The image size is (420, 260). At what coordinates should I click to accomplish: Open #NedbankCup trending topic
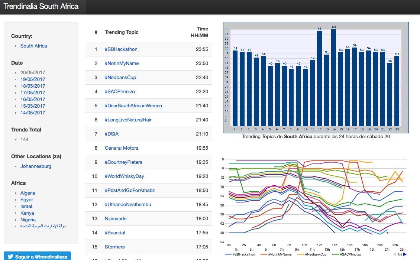(120, 77)
